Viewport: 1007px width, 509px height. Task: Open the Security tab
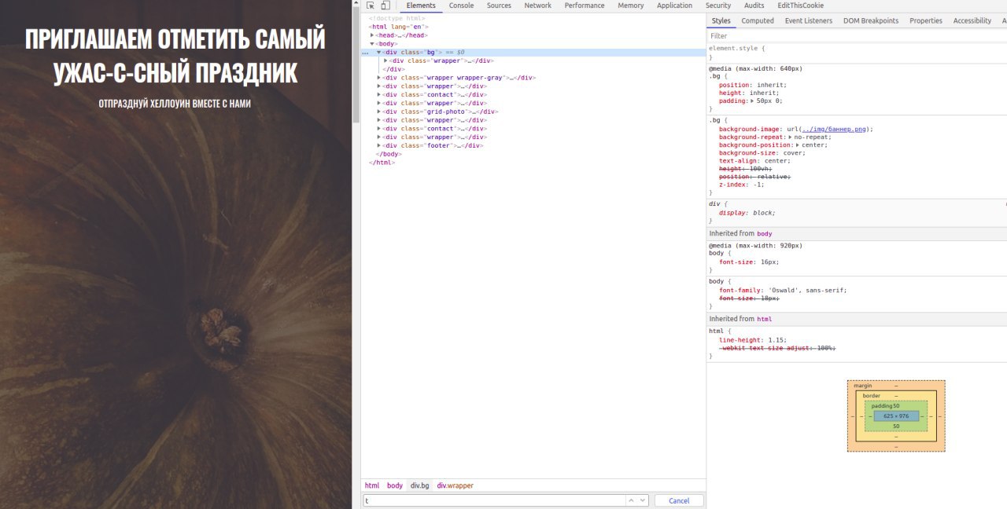(718, 5)
